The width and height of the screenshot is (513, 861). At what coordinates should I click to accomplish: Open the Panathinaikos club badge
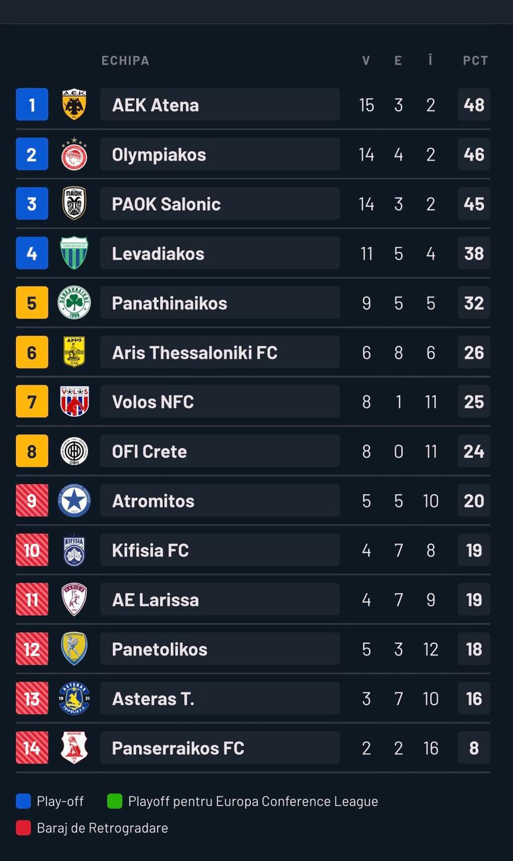click(x=74, y=303)
